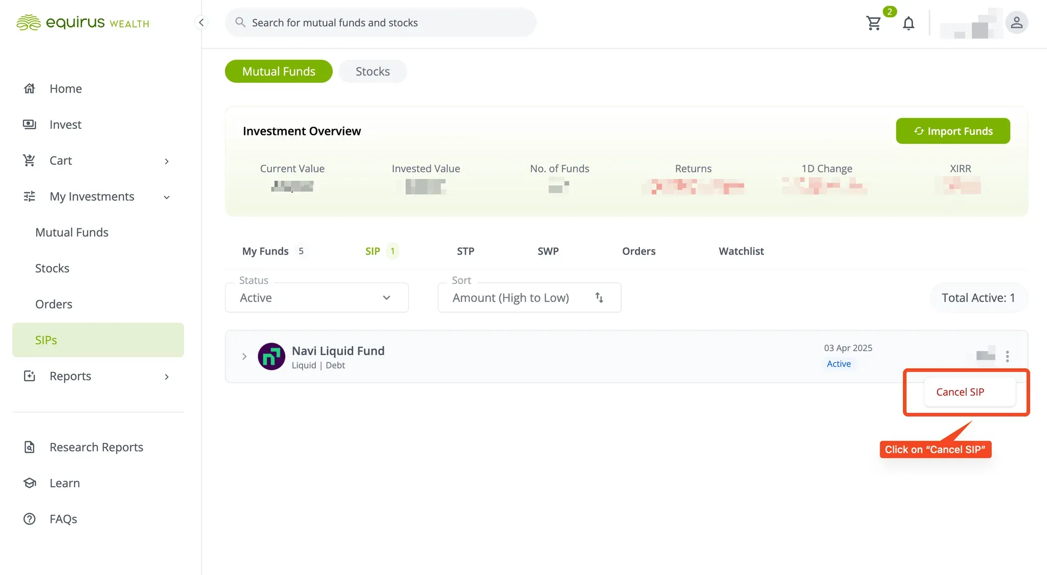
Task: Click the Navi Liquid Fund logo
Action: click(271, 356)
